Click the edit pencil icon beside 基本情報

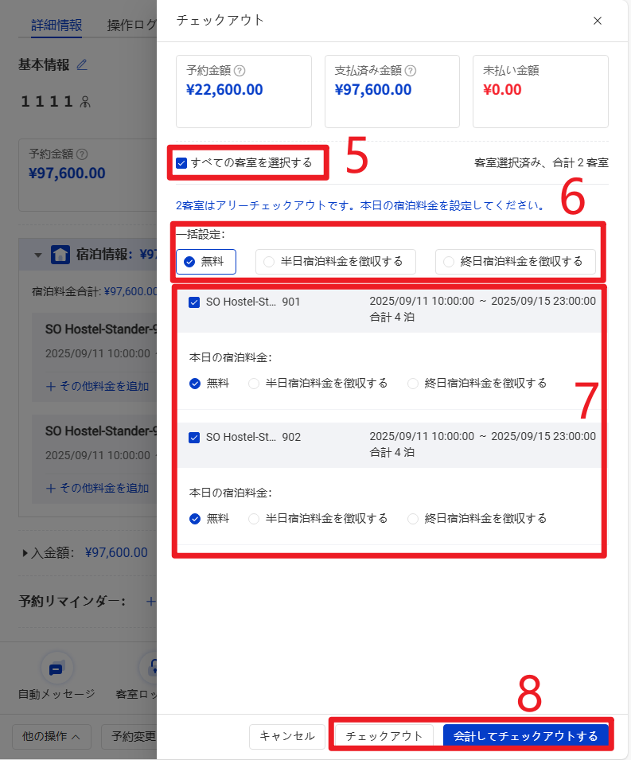pyautogui.click(x=82, y=64)
